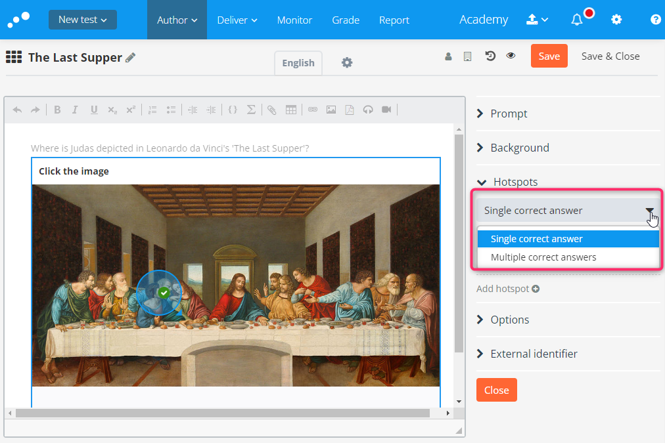665x443 pixels.
Task: Go to the Report section
Action: [394, 20]
